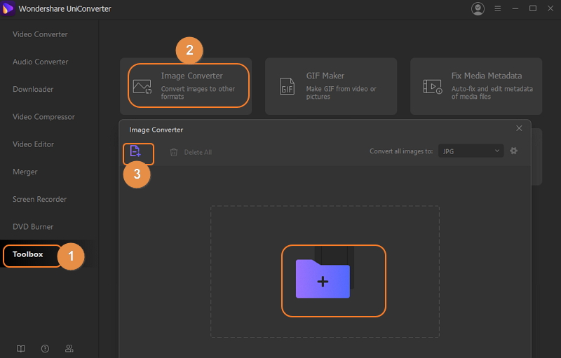Minimize the UniConverter window

point(515,8)
